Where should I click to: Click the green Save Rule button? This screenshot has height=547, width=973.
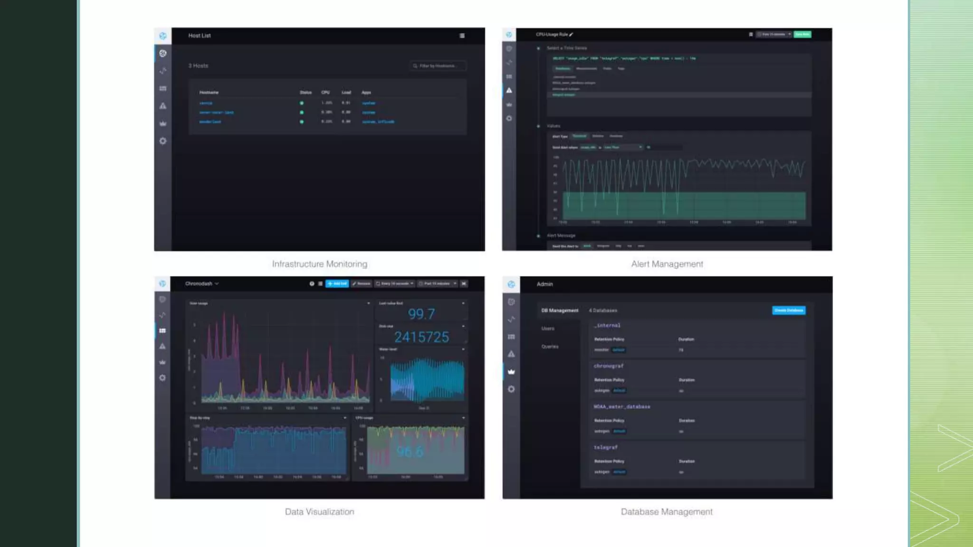coord(802,34)
